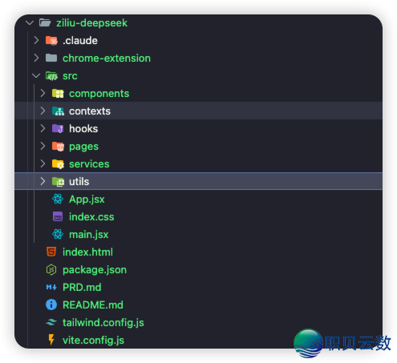
Task: Click the orange .claude folder icon
Action: click(x=51, y=41)
